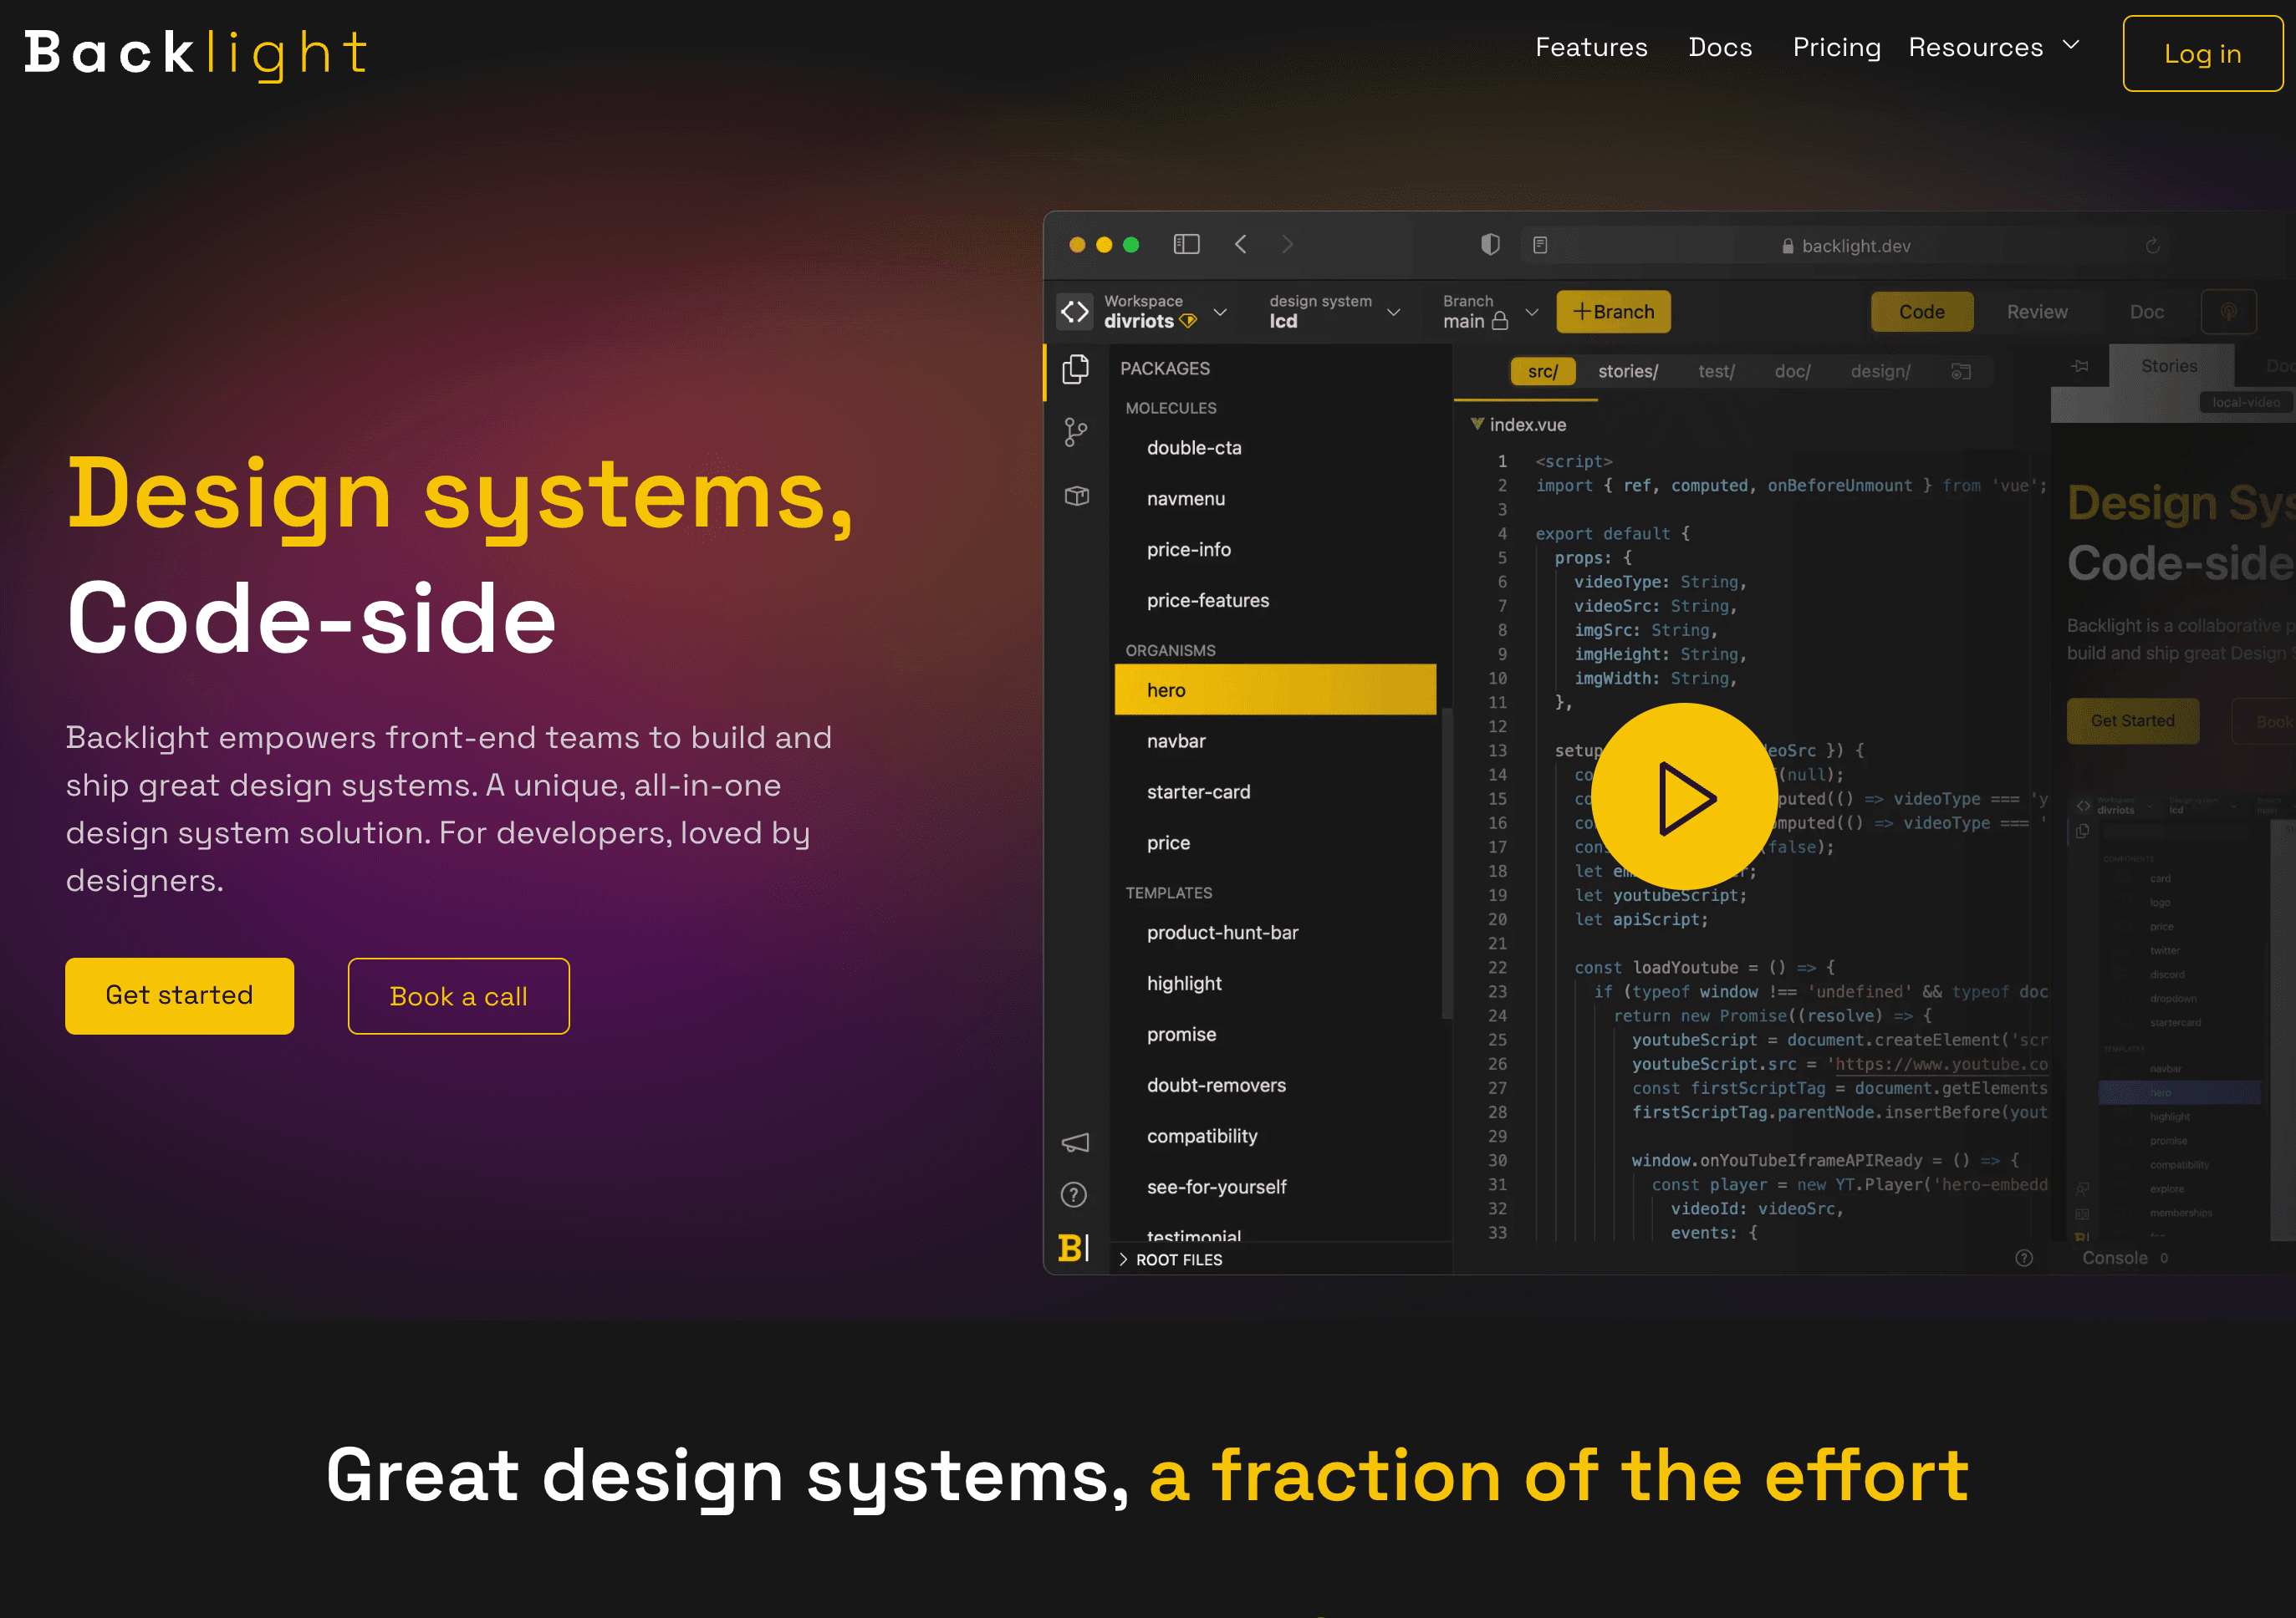The image size is (2296, 1618).
Task: Switch to Code mode
Action: pos(1922,312)
